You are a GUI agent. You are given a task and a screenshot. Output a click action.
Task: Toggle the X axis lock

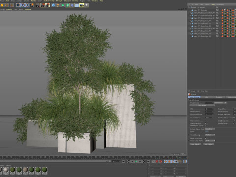point(18,5)
